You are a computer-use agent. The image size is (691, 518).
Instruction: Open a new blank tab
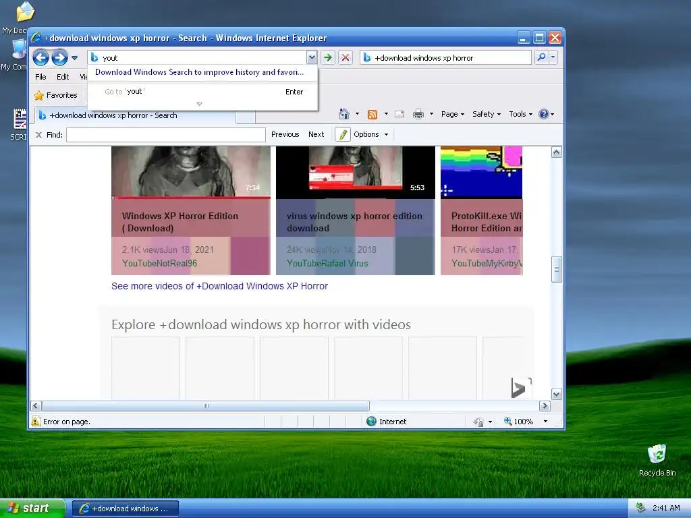(x=246, y=116)
